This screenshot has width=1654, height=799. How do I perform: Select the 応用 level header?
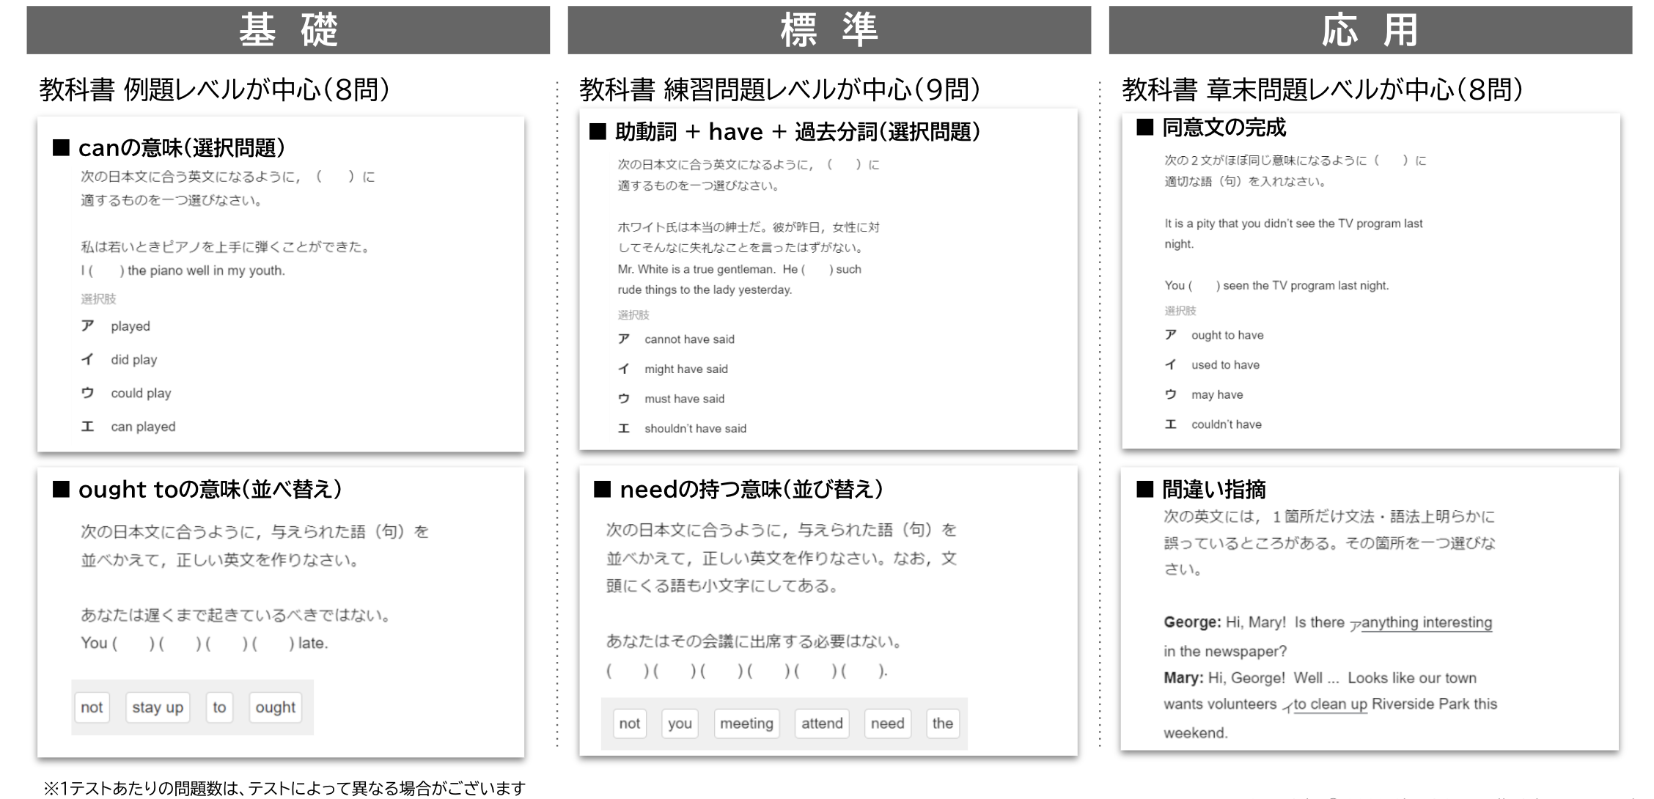[x=1370, y=30]
